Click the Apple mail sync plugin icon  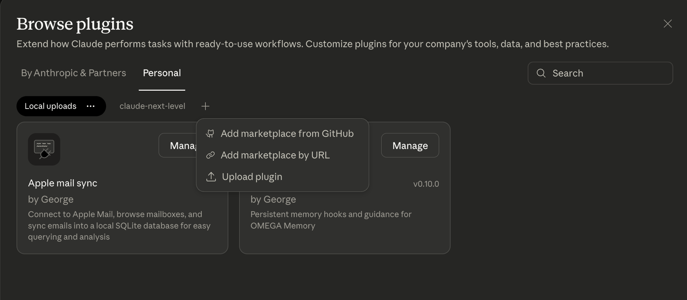coord(44,149)
